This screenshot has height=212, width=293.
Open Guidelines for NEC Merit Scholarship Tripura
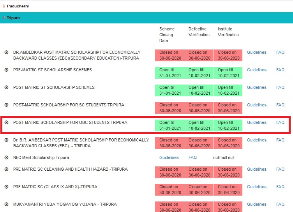tap(169, 157)
